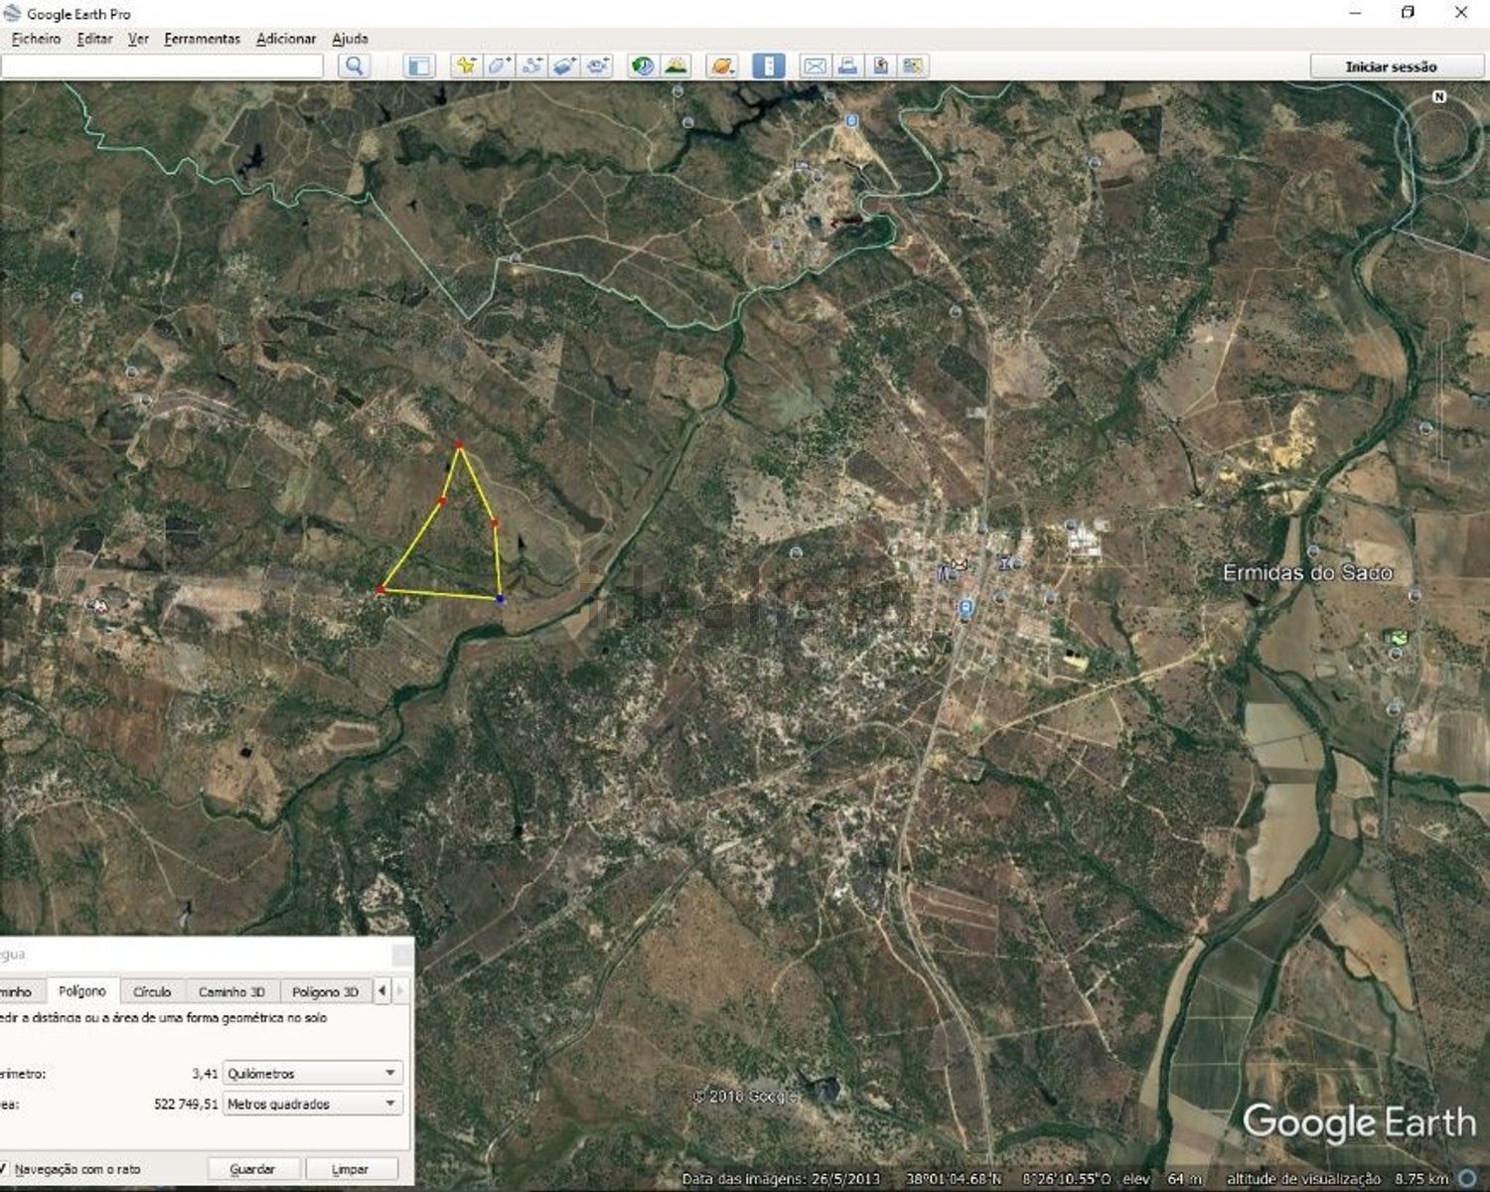Toggle the Navegação com o rato checkbox
This screenshot has width=1490, height=1192.
click(x=5, y=1169)
